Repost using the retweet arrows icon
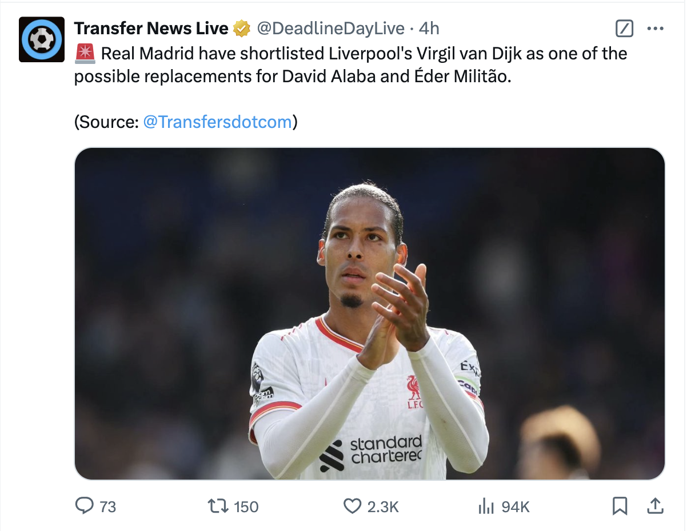The height and width of the screenshot is (531, 687). coord(218,506)
